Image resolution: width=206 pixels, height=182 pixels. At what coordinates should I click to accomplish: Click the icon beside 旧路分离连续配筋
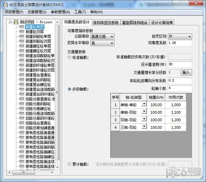pos(22,113)
